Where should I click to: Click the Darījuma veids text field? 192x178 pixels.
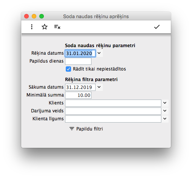(113, 111)
